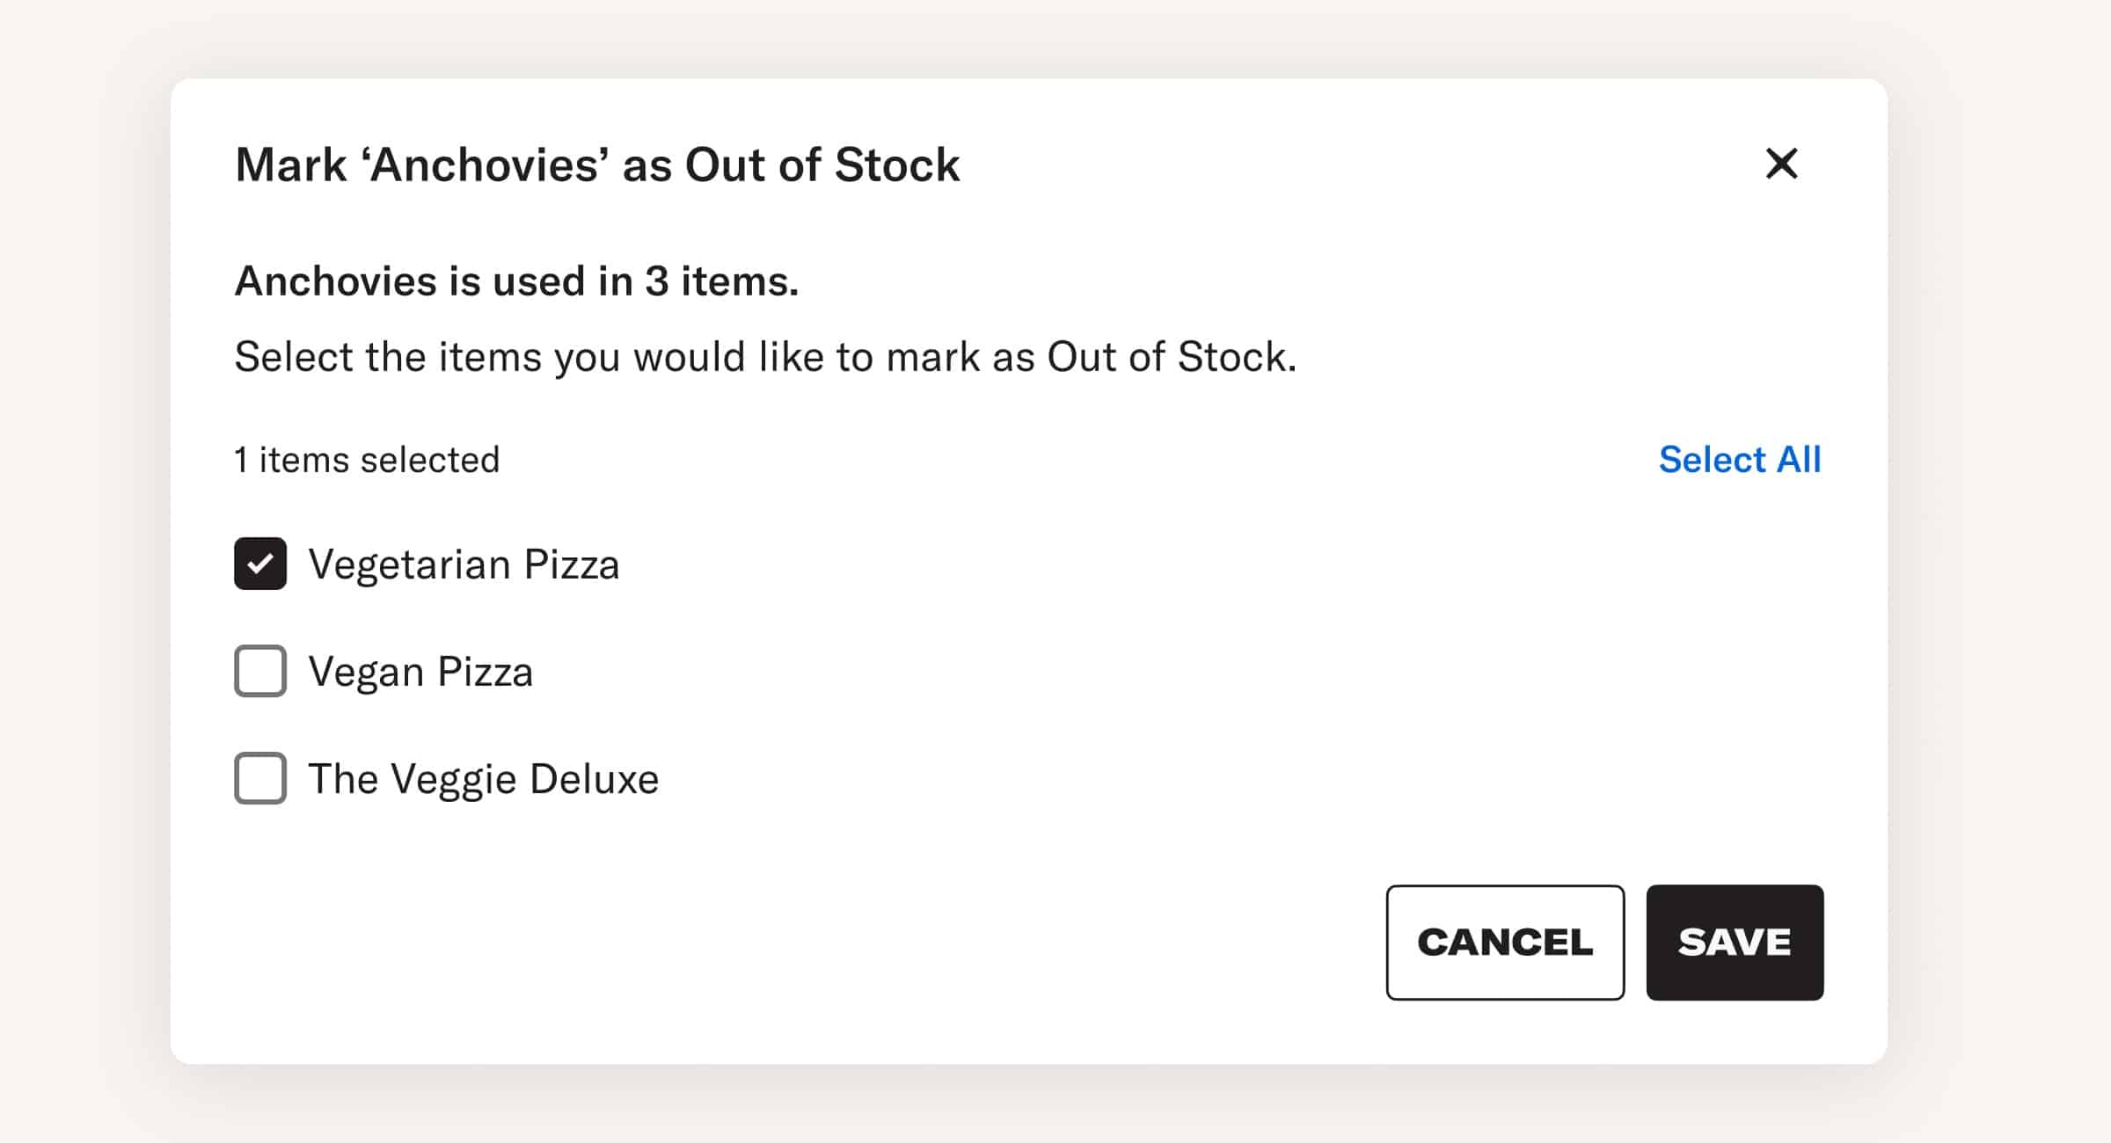
Task: Click the word 'Vegan' in the second item
Action: (366, 672)
